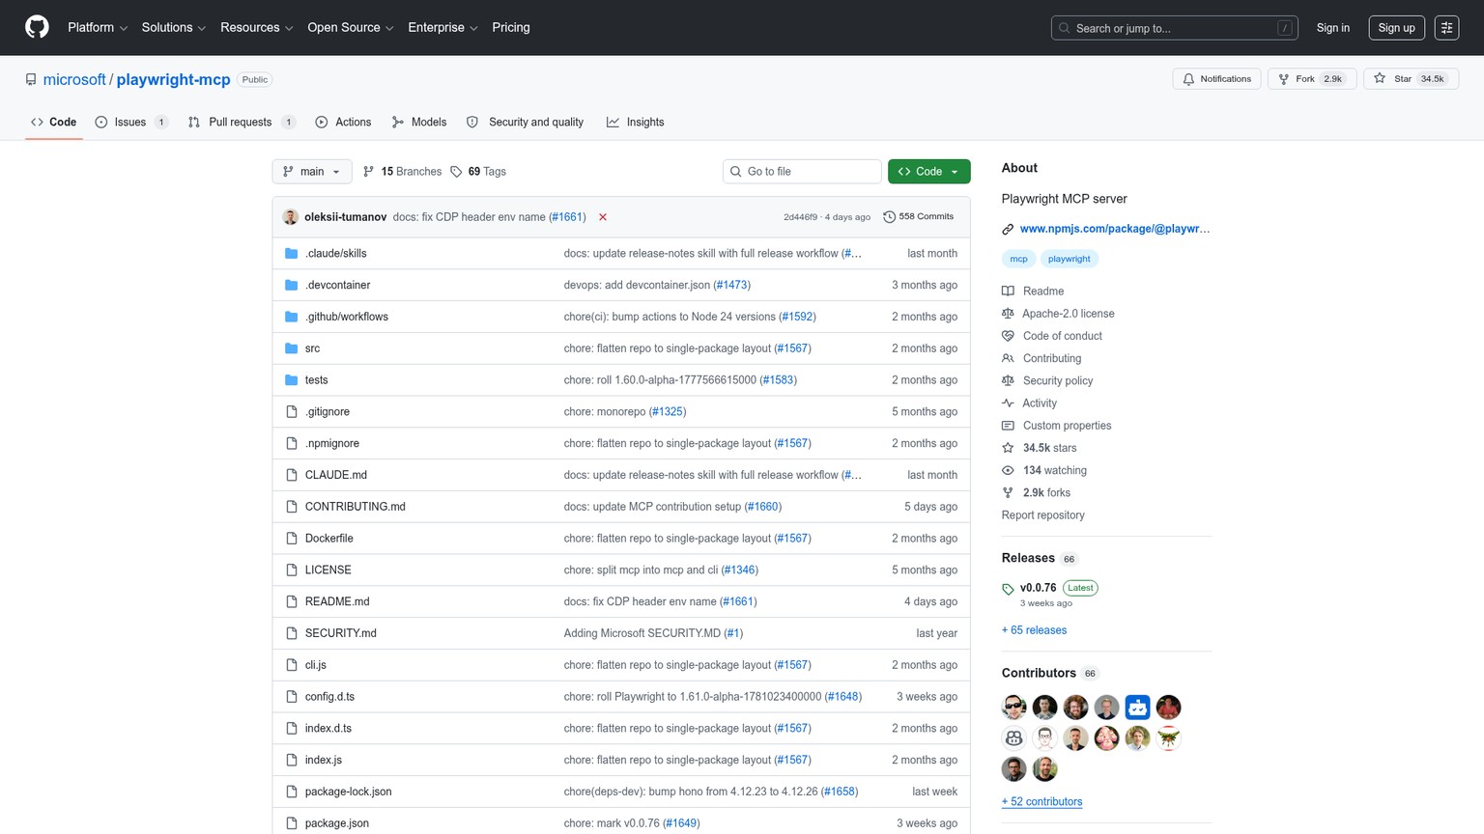Open the Pricing link in the header

[x=511, y=28]
